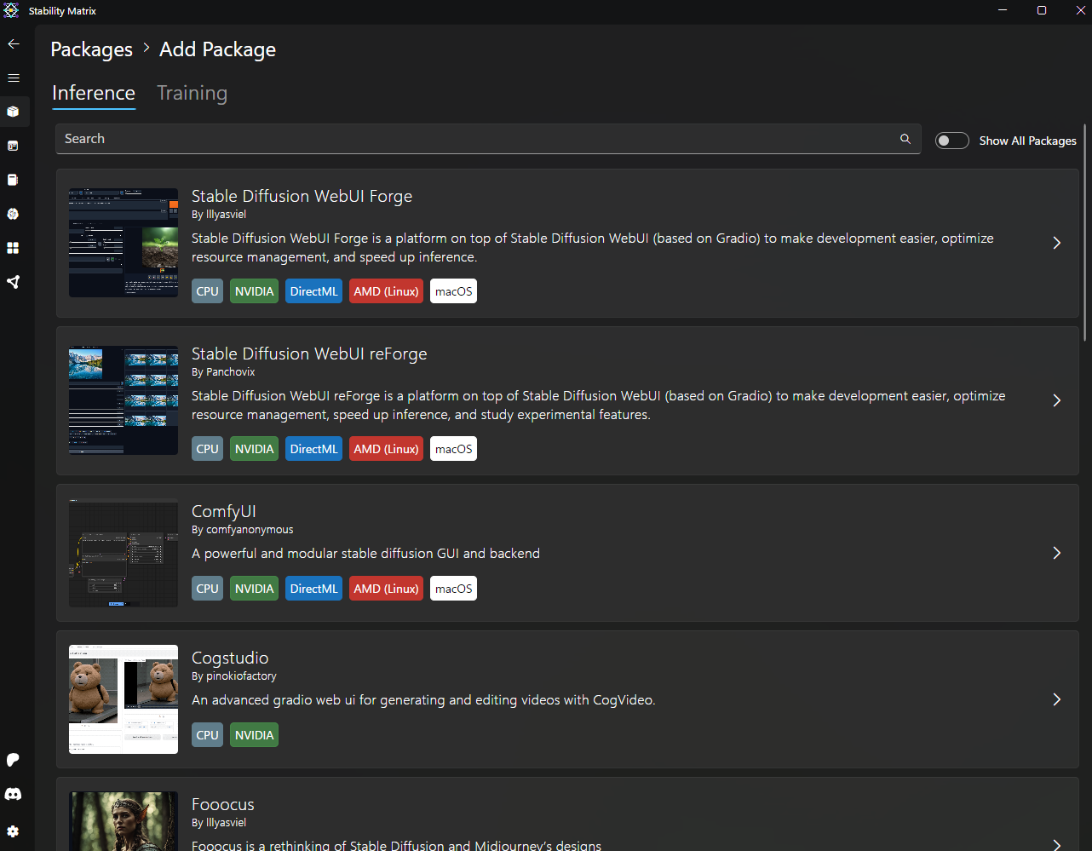Image resolution: width=1092 pixels, height=851 pixels.
Task: Go back using the arrow icon
Action: (14, 43)
